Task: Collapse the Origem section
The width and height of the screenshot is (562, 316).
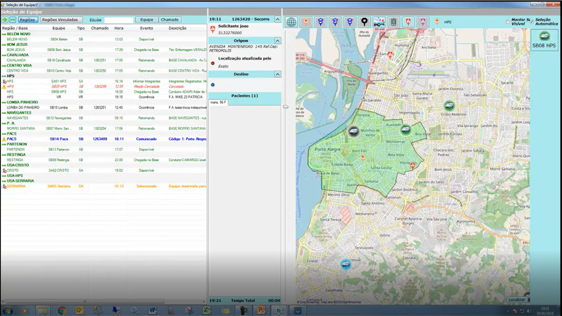Action: [278, 41]
